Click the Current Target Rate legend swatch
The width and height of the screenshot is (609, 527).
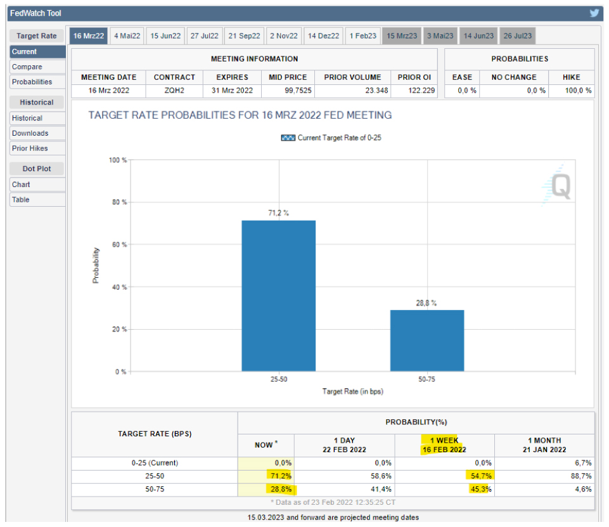[x=288, y=138]
